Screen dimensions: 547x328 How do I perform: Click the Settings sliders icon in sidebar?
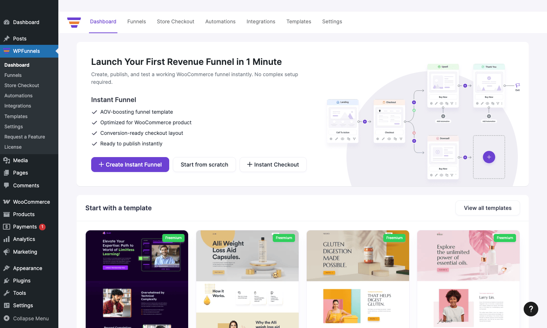7,305
